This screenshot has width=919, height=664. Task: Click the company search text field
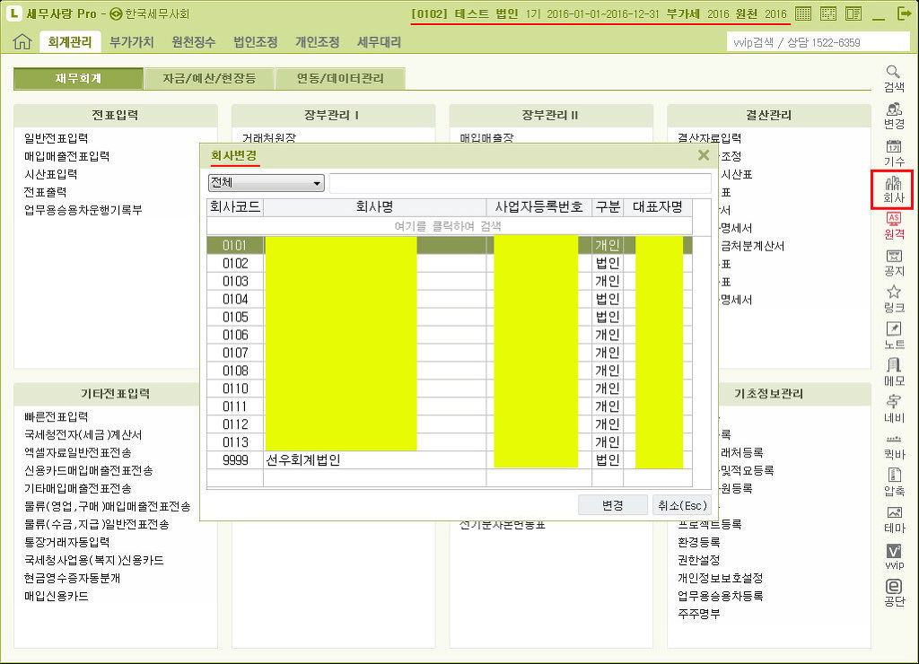[520, 183]
